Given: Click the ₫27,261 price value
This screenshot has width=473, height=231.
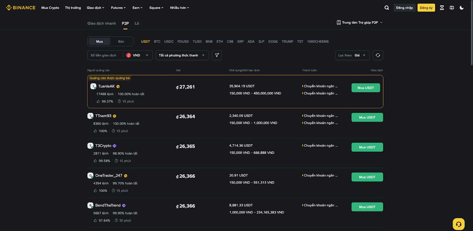Looking at the screenshot, I should pos(185,87).
